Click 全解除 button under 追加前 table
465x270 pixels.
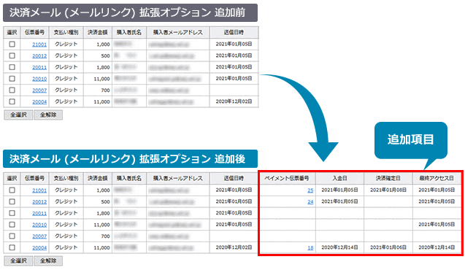tap(48, 115)
